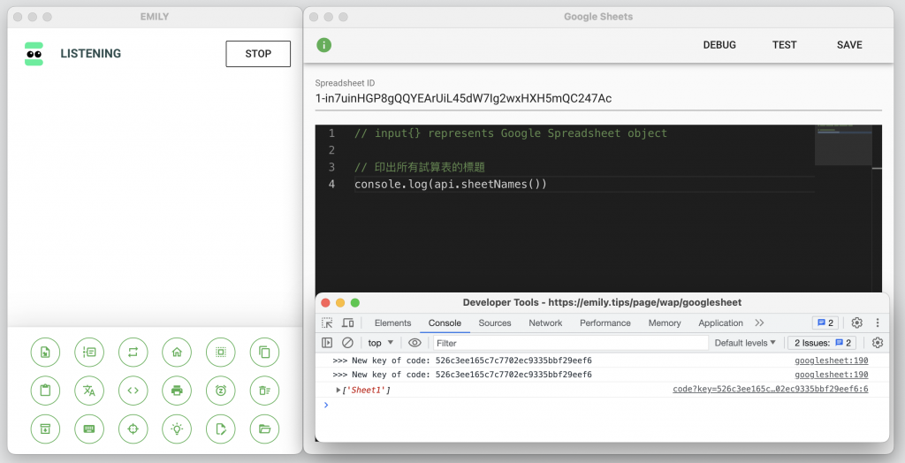Click the file export icon in EMILY

46,352
